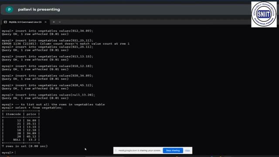Click price cell '25.11'
The image size is (279, 157).
coord(31,124)
